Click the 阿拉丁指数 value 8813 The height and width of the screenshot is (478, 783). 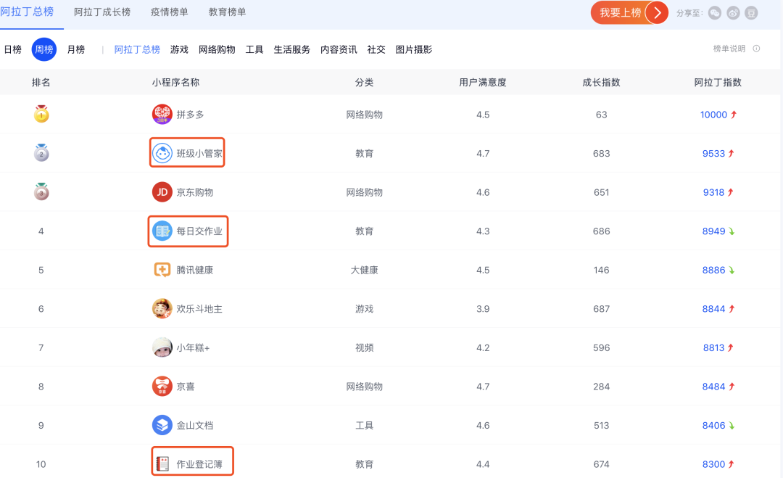point(713,347)
